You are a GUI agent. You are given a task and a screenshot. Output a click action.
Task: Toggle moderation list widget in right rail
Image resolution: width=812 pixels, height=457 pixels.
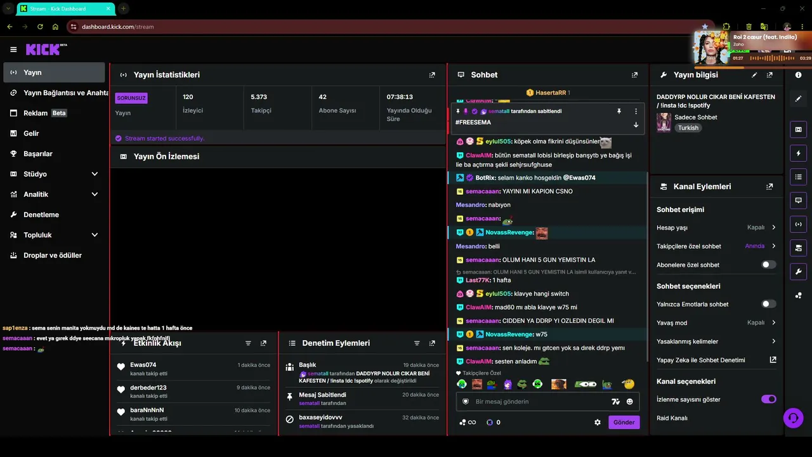tap(798, 176)
